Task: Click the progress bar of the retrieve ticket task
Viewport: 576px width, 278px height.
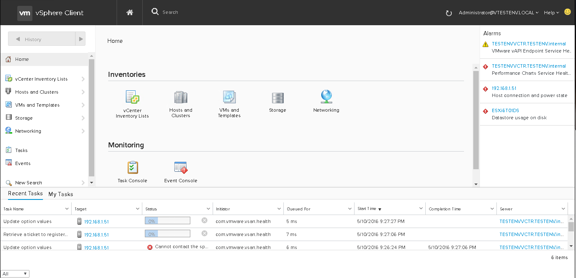Action: (x=167, y=234)
